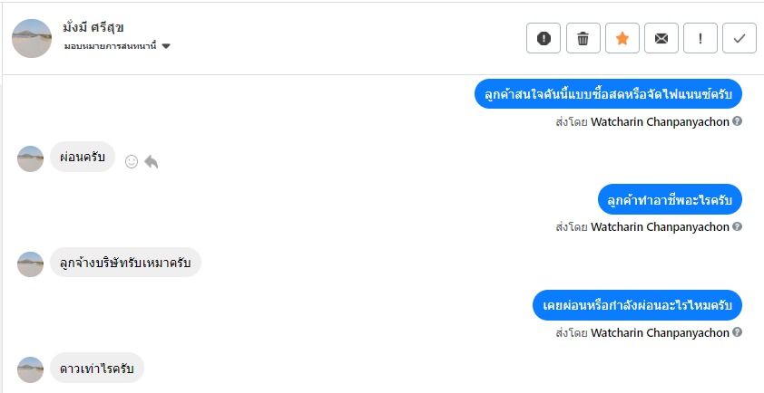
Task: Mark conversation unread with envelope icon
Action: [661, 38]
